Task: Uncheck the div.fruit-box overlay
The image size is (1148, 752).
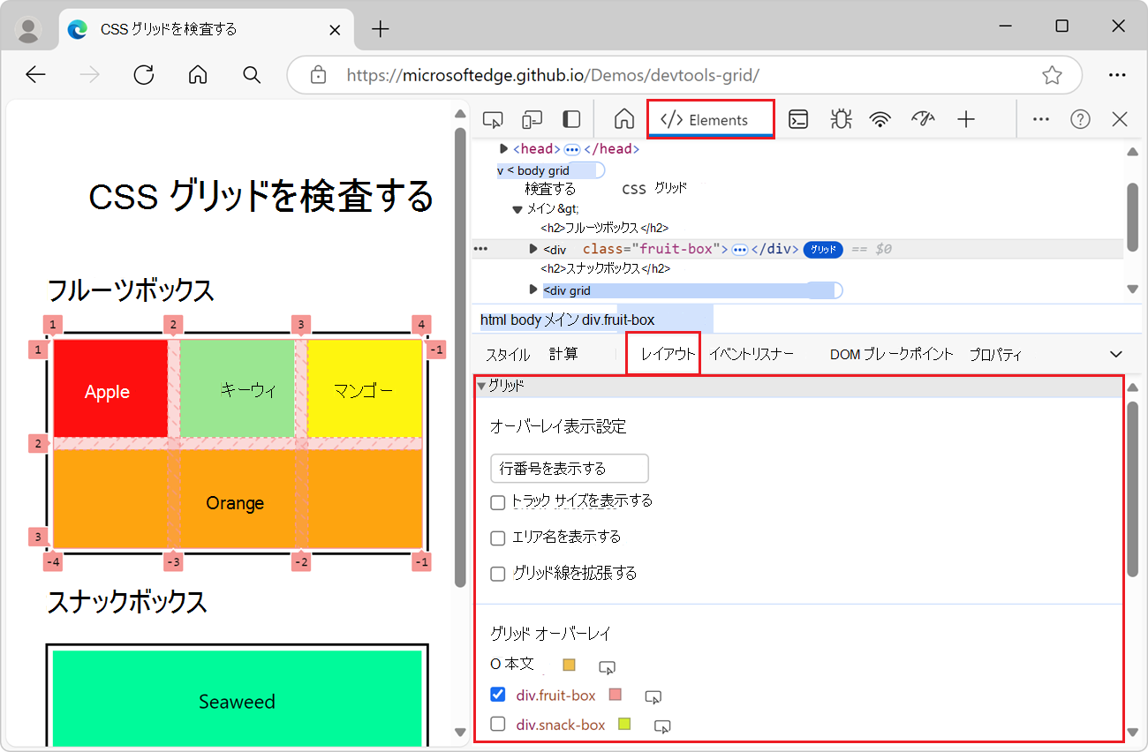Action: (x=497, y=695)
